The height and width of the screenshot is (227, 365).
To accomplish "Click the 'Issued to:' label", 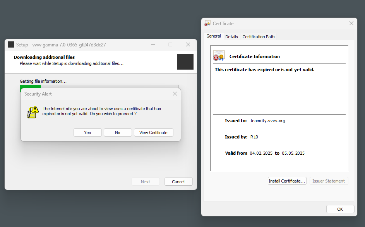I will (x=236, y=121).
